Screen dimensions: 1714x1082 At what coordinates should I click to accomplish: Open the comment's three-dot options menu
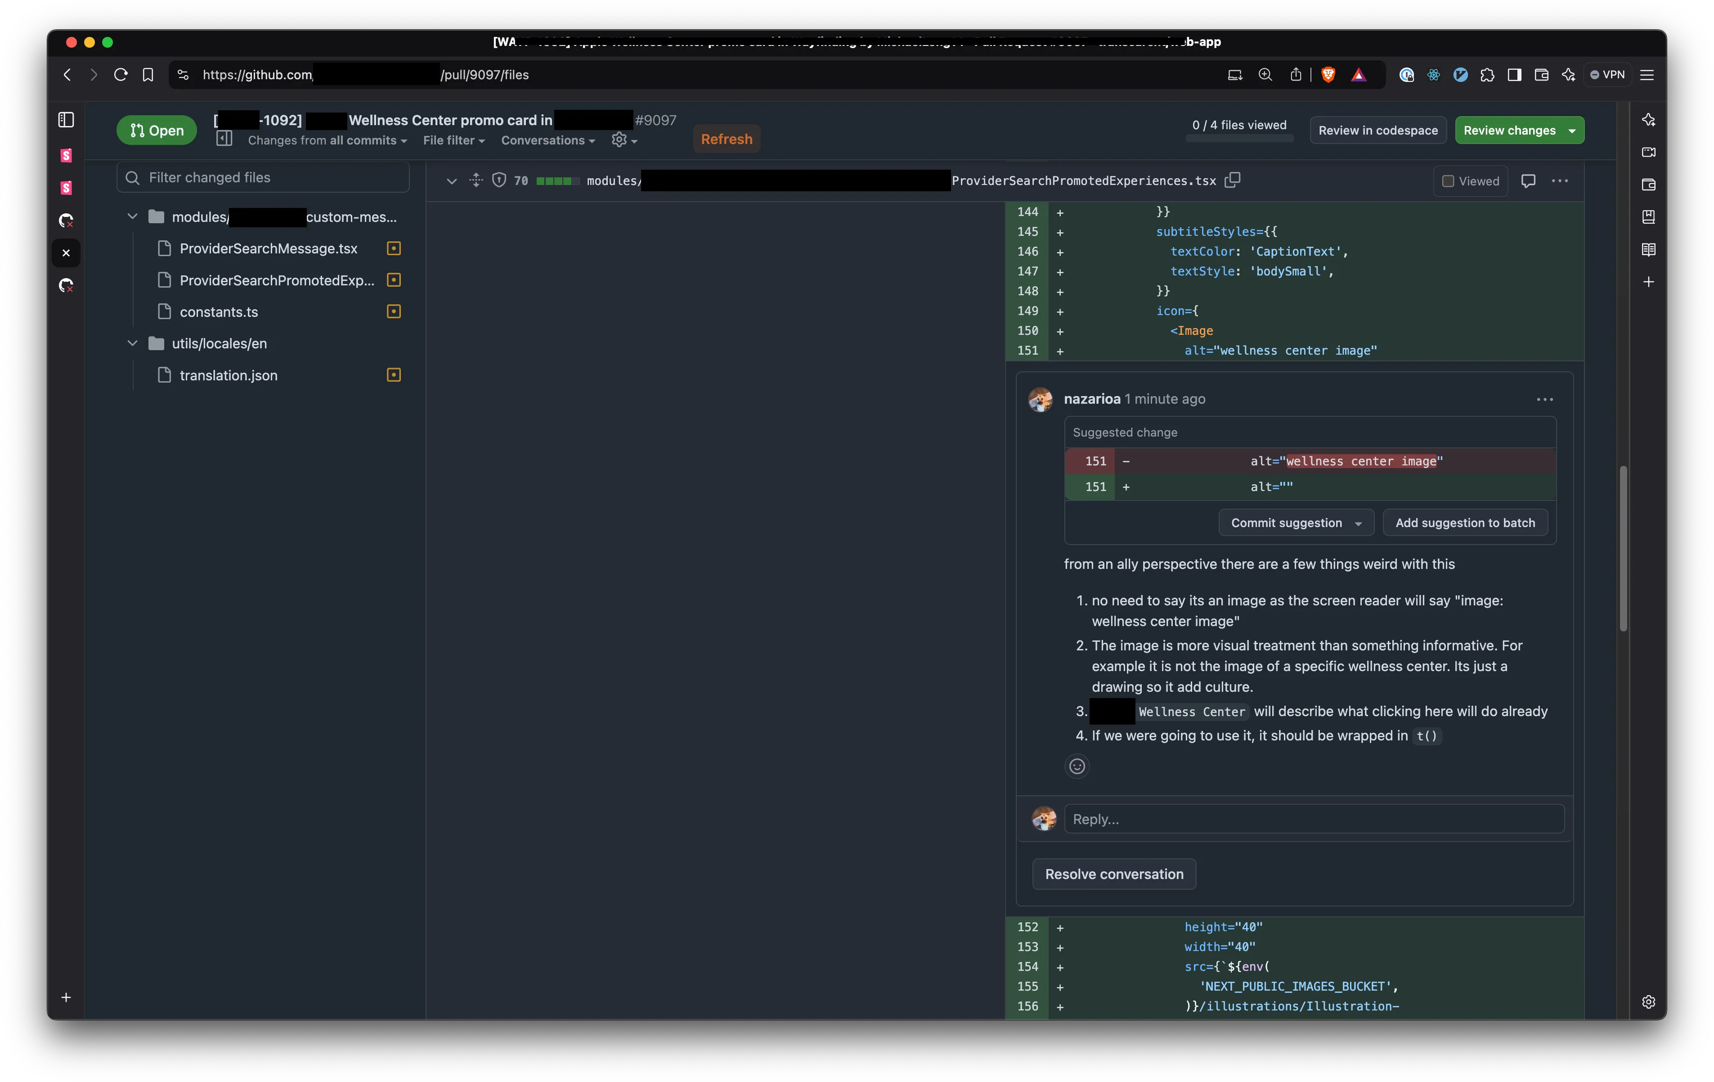pyautogui.click(x=1544, y=400)
